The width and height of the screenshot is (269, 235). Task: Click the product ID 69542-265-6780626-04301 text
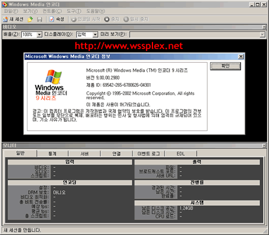[x=118, y=85]
